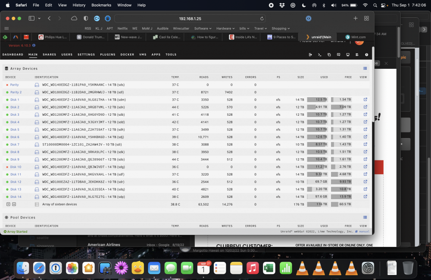Screen dimensions: 431x280
Task: Click green status dot of Disk 6
Action: [x=7, y=137]
